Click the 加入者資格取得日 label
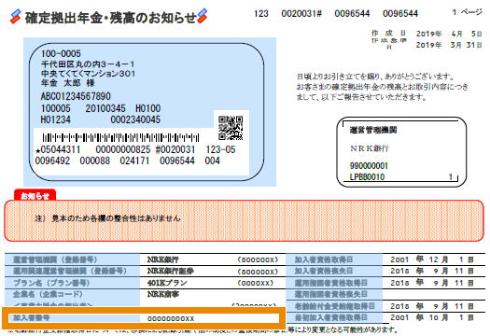This screenshot has height=336, width=490. click(x=324, y=259)
